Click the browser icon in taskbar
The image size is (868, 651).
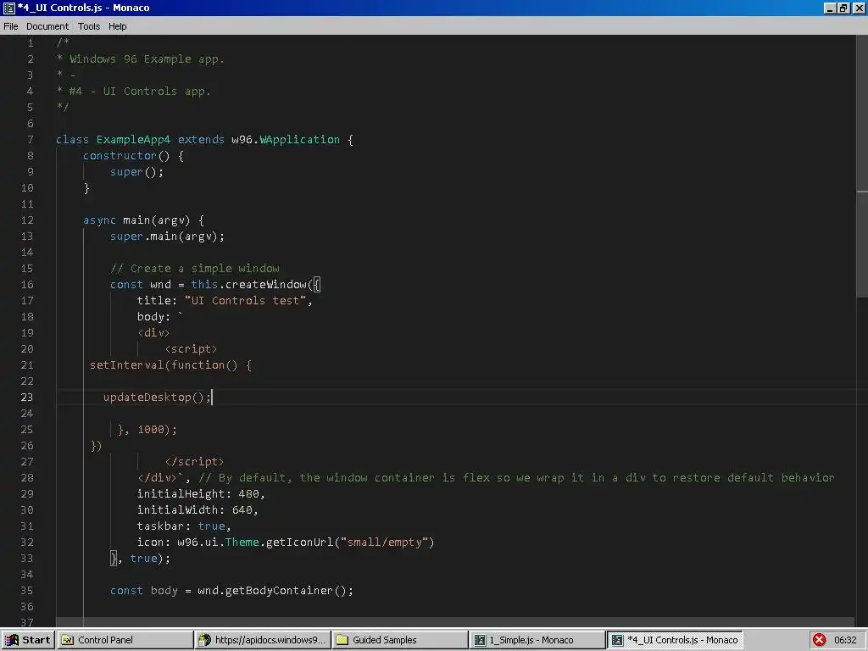coord(205,640)
